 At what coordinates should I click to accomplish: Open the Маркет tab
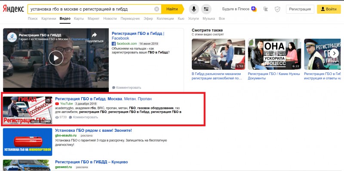pyautogui.click(x=93, y=19)
